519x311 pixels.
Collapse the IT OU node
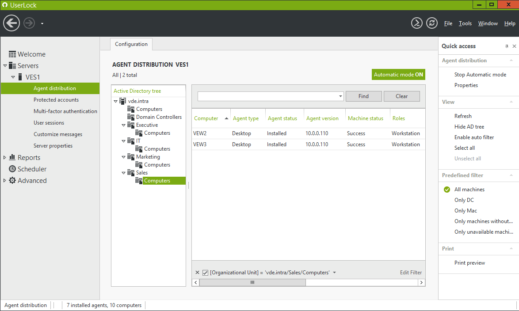click(123, 141)
